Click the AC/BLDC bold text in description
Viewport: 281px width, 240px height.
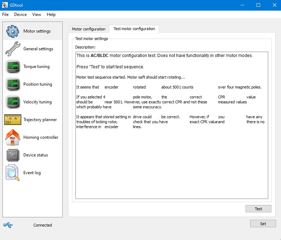click(100, 56)
